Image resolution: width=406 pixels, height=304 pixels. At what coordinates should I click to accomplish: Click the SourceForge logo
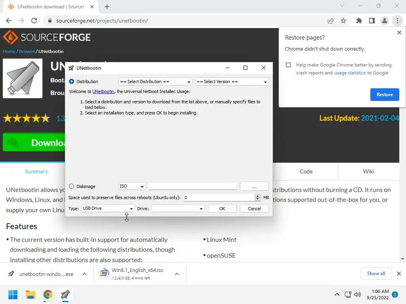point(47,37)
